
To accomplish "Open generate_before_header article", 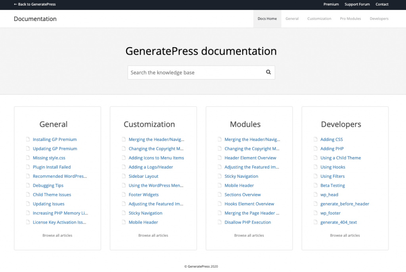I will coord(345,204).
